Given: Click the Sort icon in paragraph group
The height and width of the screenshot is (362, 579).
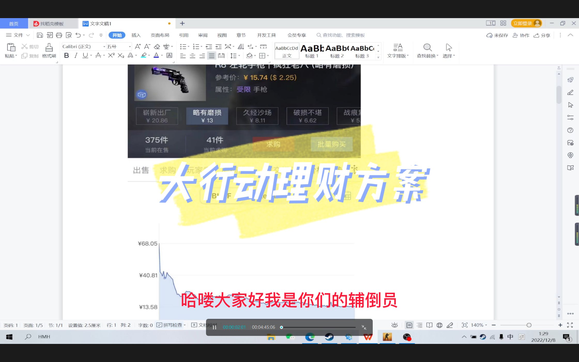Looking at the screenshot, I should [241, 47].
